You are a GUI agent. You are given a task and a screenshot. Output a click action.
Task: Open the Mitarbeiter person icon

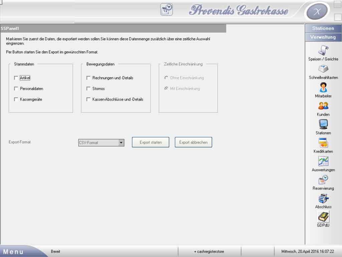pos(323,87)
